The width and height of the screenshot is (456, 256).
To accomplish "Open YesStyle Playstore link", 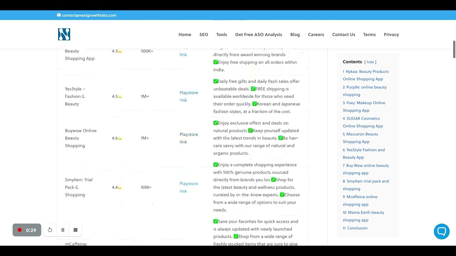I will coord(189,96).
